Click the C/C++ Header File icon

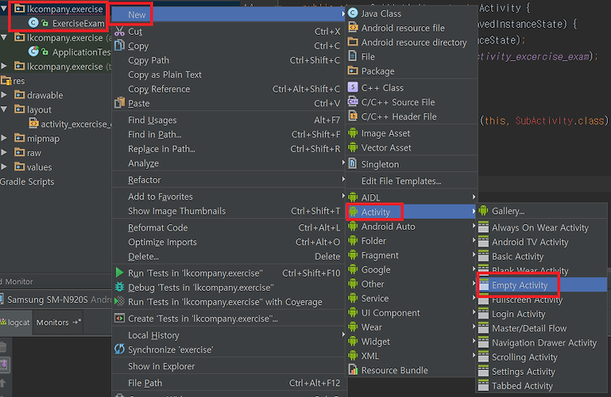(x=353, y=116)
